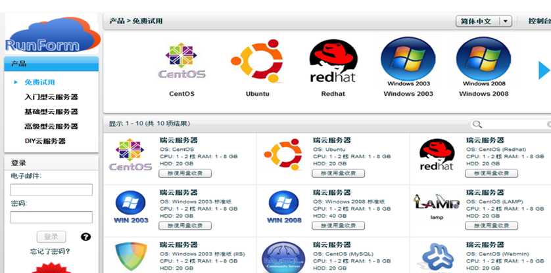Image resolution: width=551 pixels, height=273 pixels.
Task: Click the CentOS label under carousel
Action: point(181,94)
